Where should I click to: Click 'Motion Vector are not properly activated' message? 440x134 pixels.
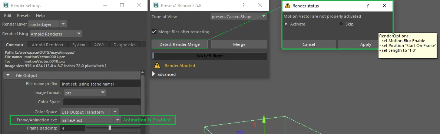point(322,16)
